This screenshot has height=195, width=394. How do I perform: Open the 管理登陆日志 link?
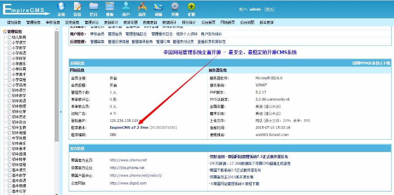(136, 34)
